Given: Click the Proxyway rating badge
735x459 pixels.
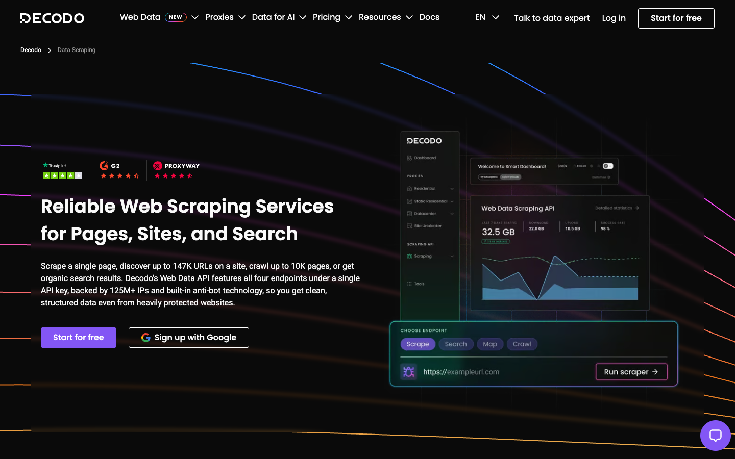Looking at the screenshot, I should tap(176, 170).
